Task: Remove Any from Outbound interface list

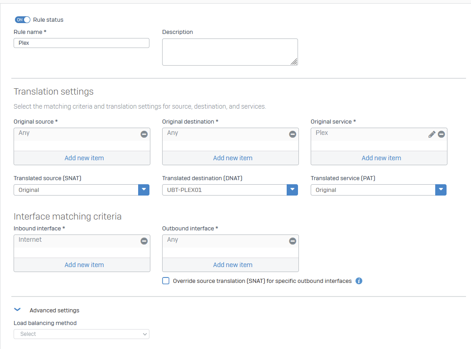Action: 293,241
